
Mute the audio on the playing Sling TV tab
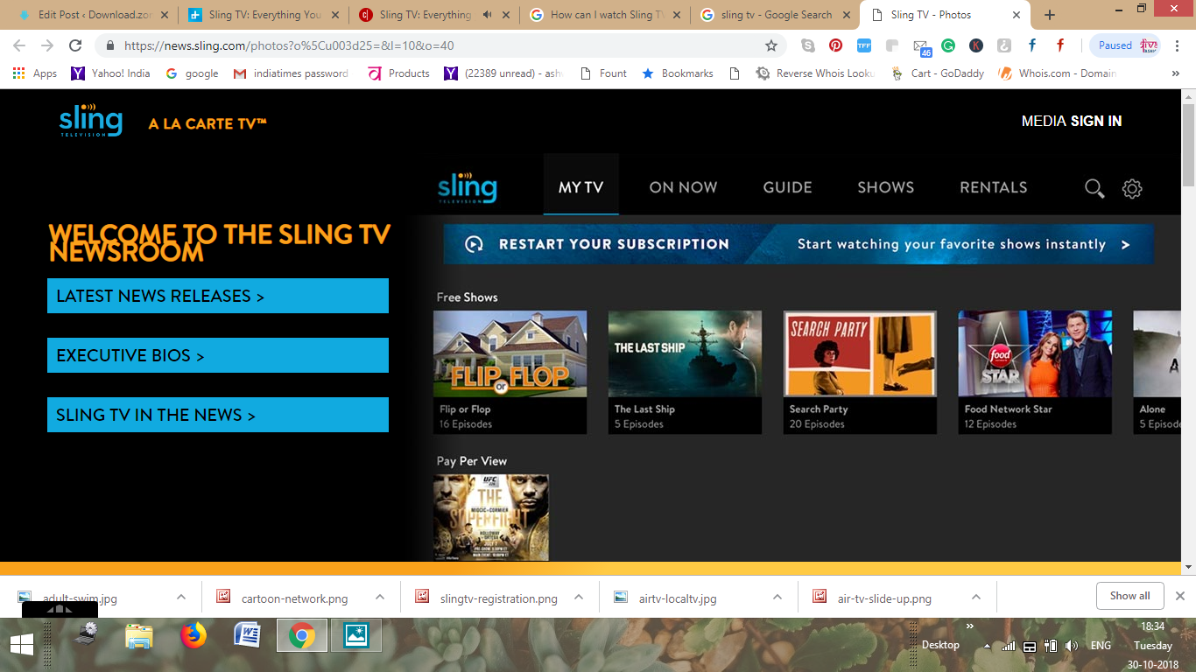click(x=487, y=15)
